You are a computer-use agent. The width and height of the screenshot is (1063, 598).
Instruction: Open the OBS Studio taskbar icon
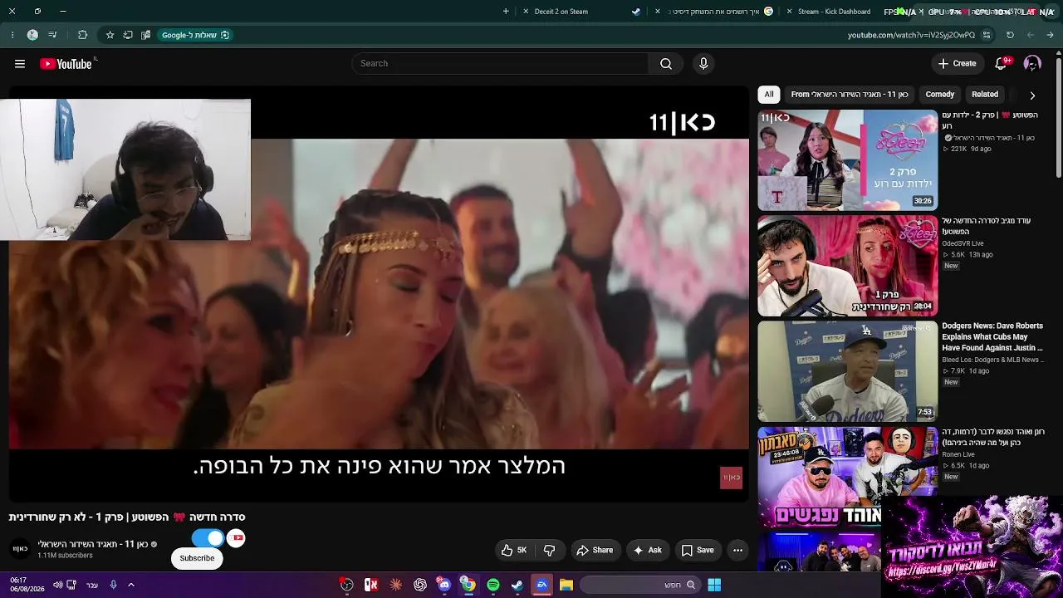point(347,585)
